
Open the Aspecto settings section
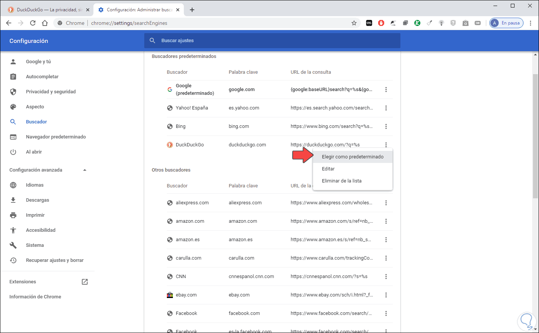click(x=35, y=107)
